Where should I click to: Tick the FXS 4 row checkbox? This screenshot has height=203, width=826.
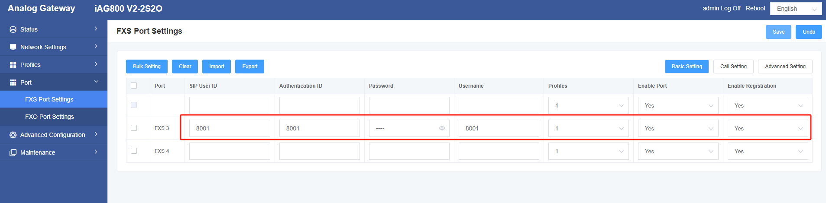134,151
